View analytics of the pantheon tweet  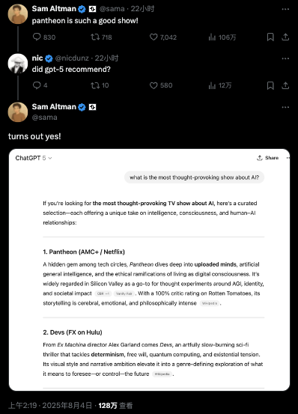pos(222,37)
